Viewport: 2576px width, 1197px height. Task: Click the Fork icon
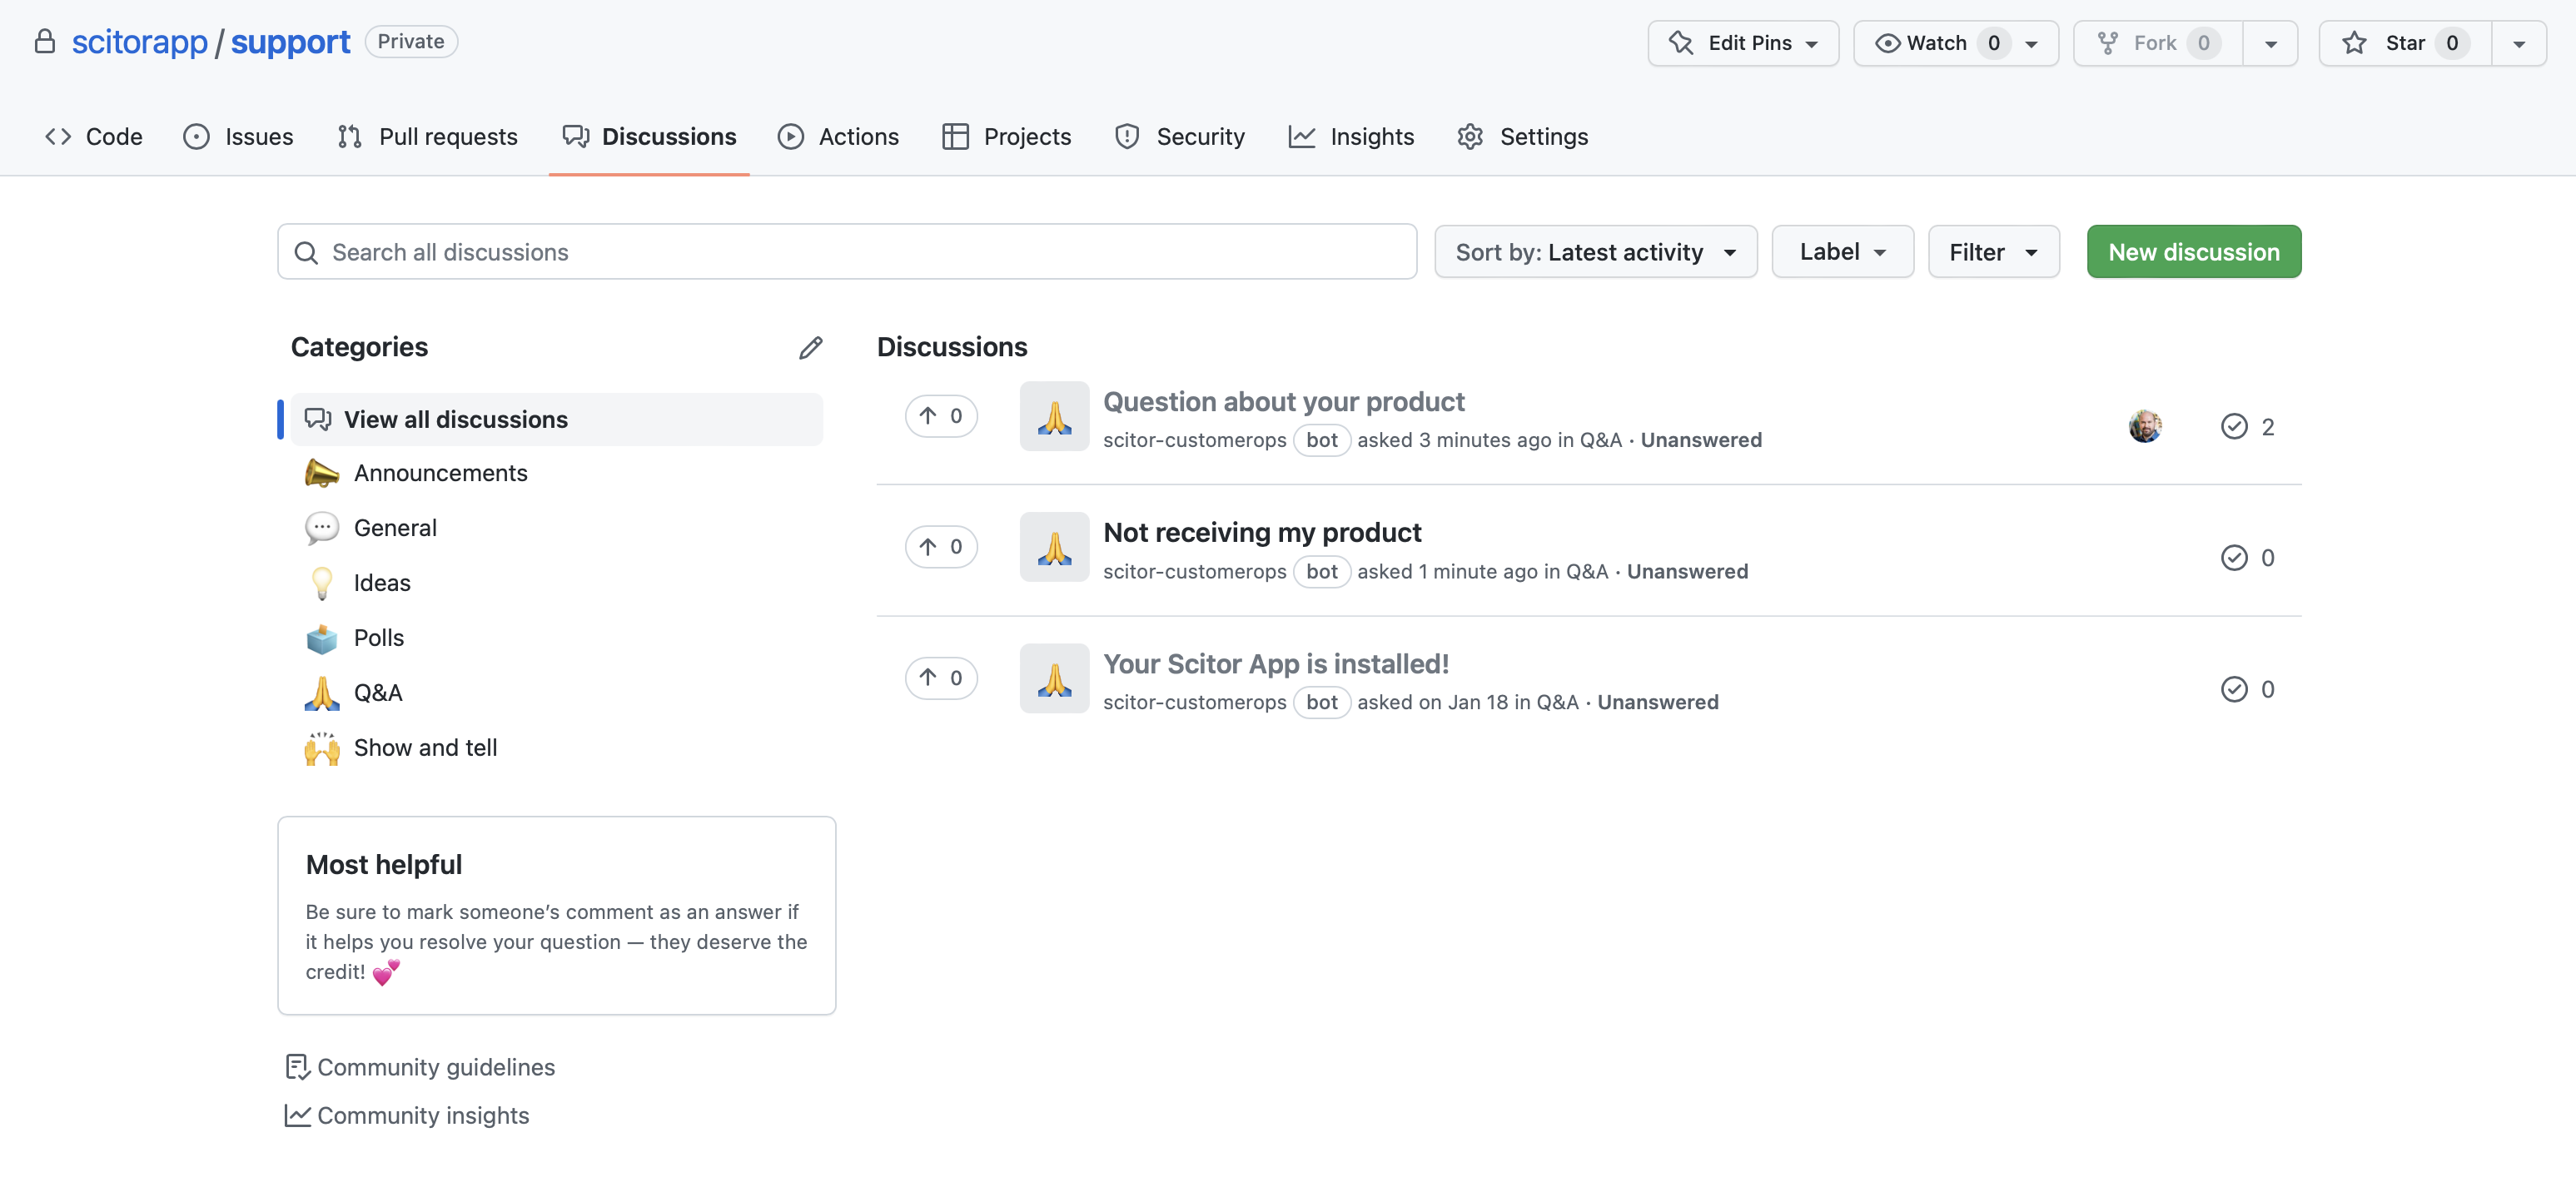[x=2107, y=43]
